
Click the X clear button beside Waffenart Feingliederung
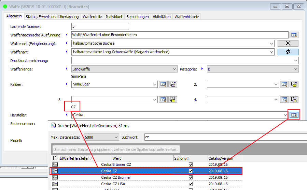click(x=288, y=43)
